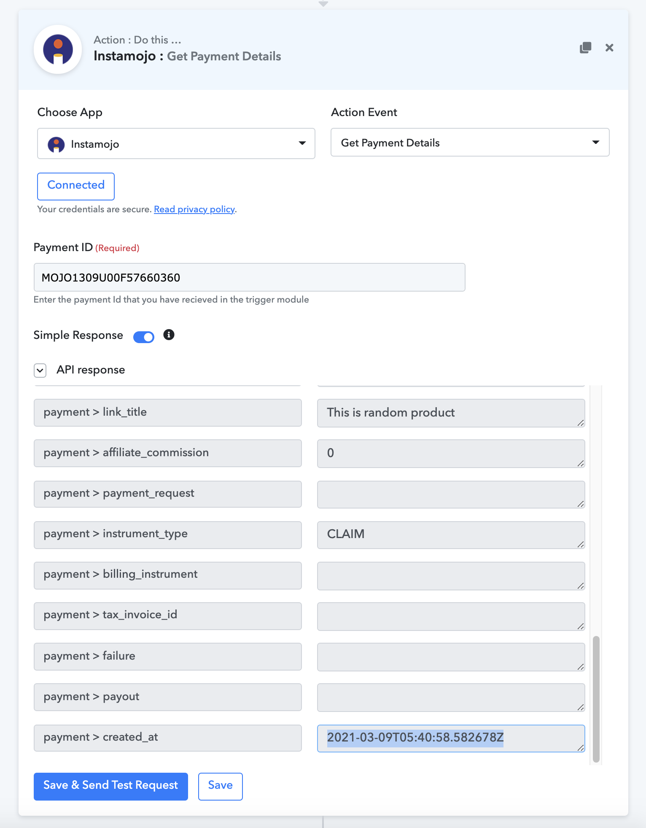Toggle the Simple Response switch
The height and width of the screenshot is (828, 646).
tap(144, 337)
